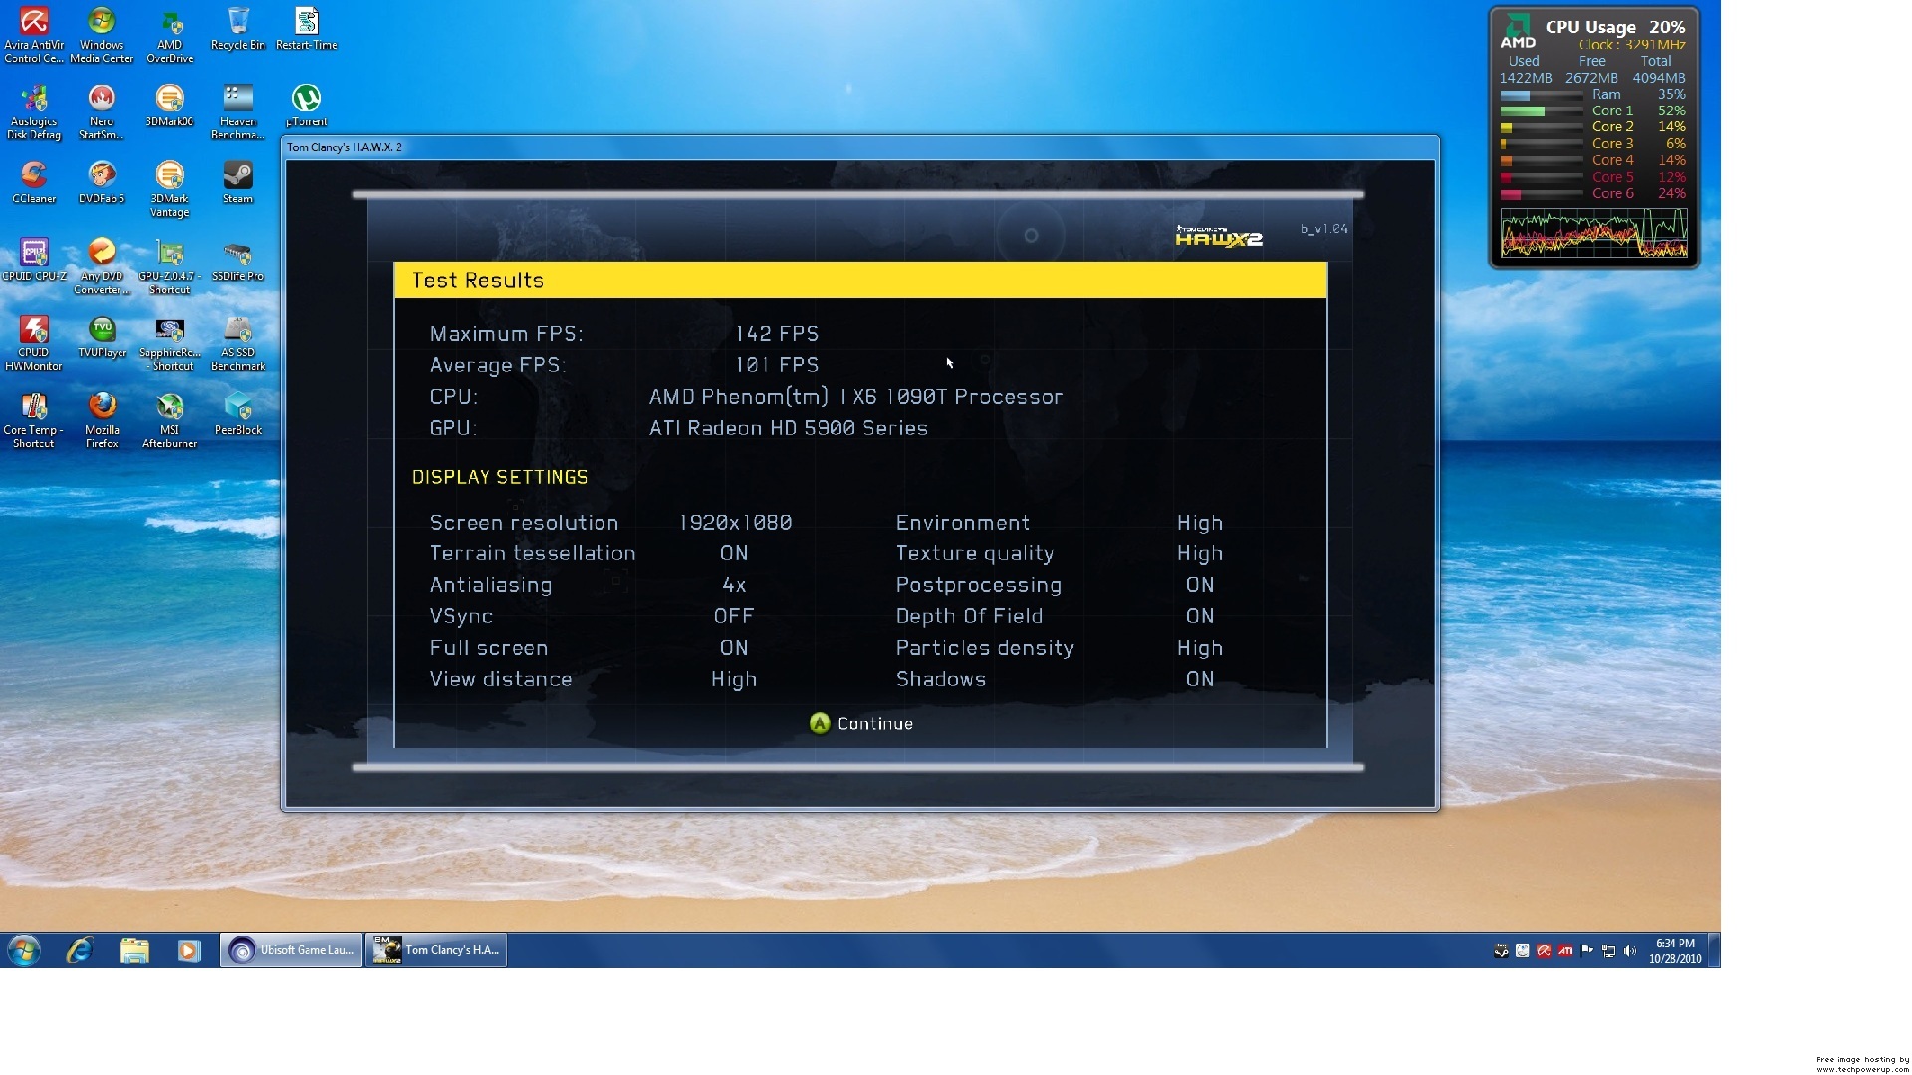The width and height of the screenshot is (1912, 1075).
Task: Open Windows Explorer folder on the taskbar
Action: point(134,950)
